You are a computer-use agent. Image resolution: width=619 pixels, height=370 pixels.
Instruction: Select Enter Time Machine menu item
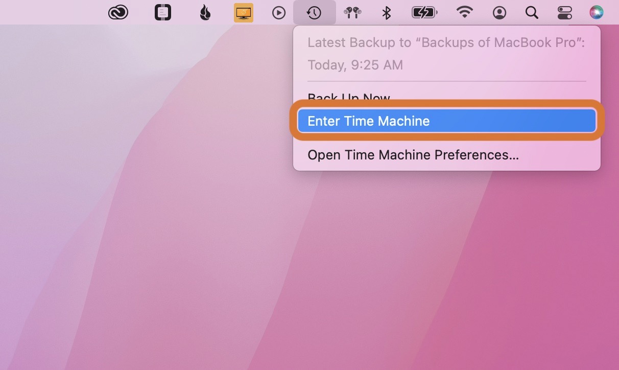point(447,121)
